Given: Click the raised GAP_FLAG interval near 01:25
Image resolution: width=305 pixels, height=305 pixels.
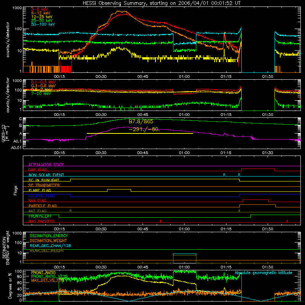Looking at the screenshot, I should click(x=258, y=169).
